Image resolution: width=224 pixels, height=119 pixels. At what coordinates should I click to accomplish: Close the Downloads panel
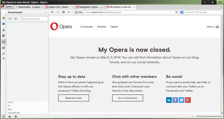click(45, 12)
